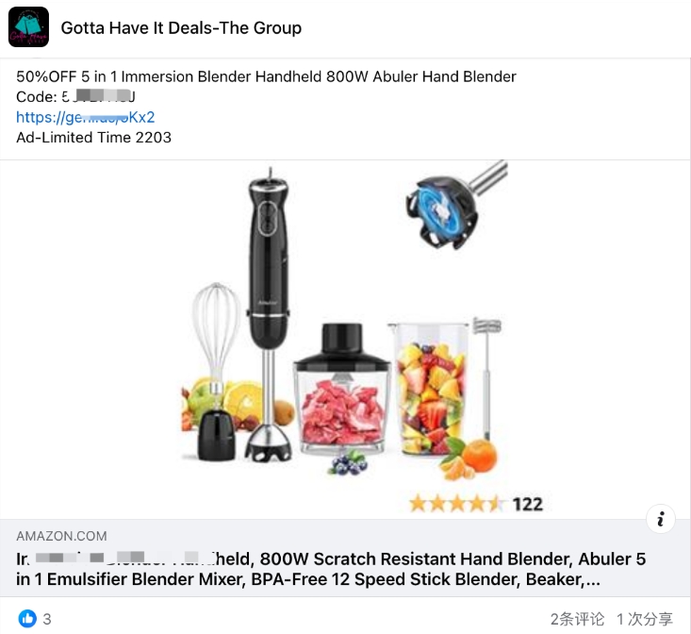Open the Gotta Have It Deals-The Group name
691x634 pixels.
(x=181, y=27)
